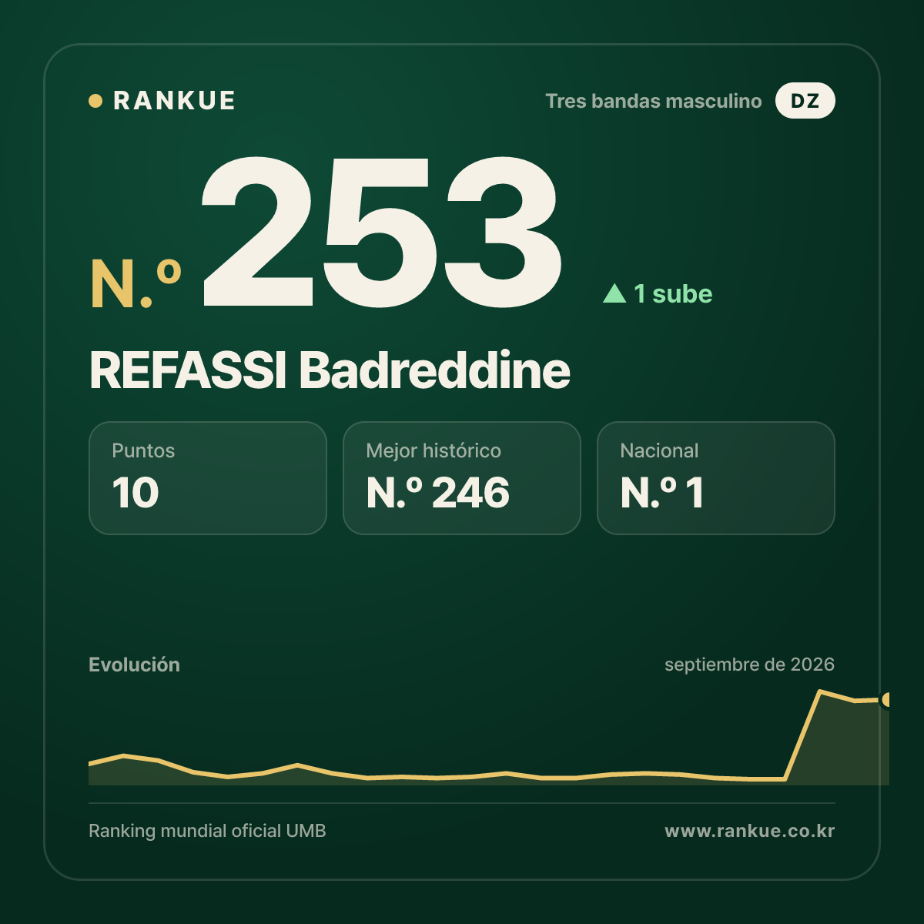Click the yellow dot beside RANKUE
The height and width of the screenshot is (924, 924).
(95, 101)
